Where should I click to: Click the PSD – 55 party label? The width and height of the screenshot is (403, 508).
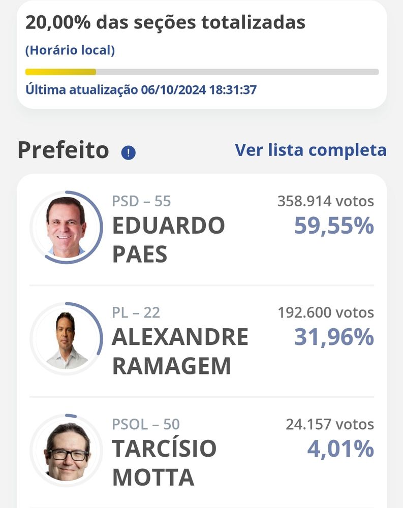click(141, 201)
